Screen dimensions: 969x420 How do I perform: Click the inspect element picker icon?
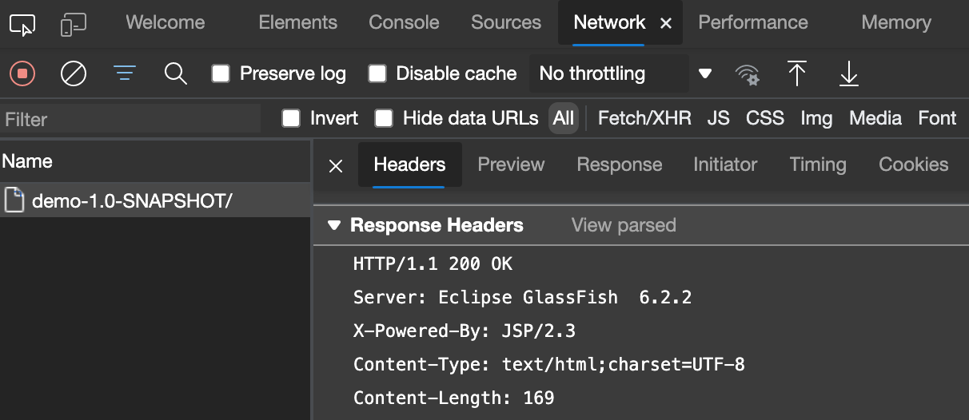(x=22, y=25)
